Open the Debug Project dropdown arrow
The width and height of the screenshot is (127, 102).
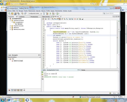point(55,13)
